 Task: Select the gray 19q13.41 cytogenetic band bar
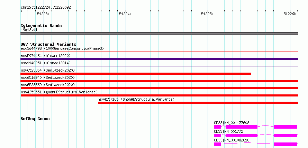click(159, 34)
